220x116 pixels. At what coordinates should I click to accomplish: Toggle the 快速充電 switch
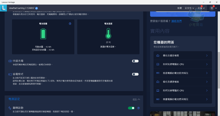click(135, 61)
